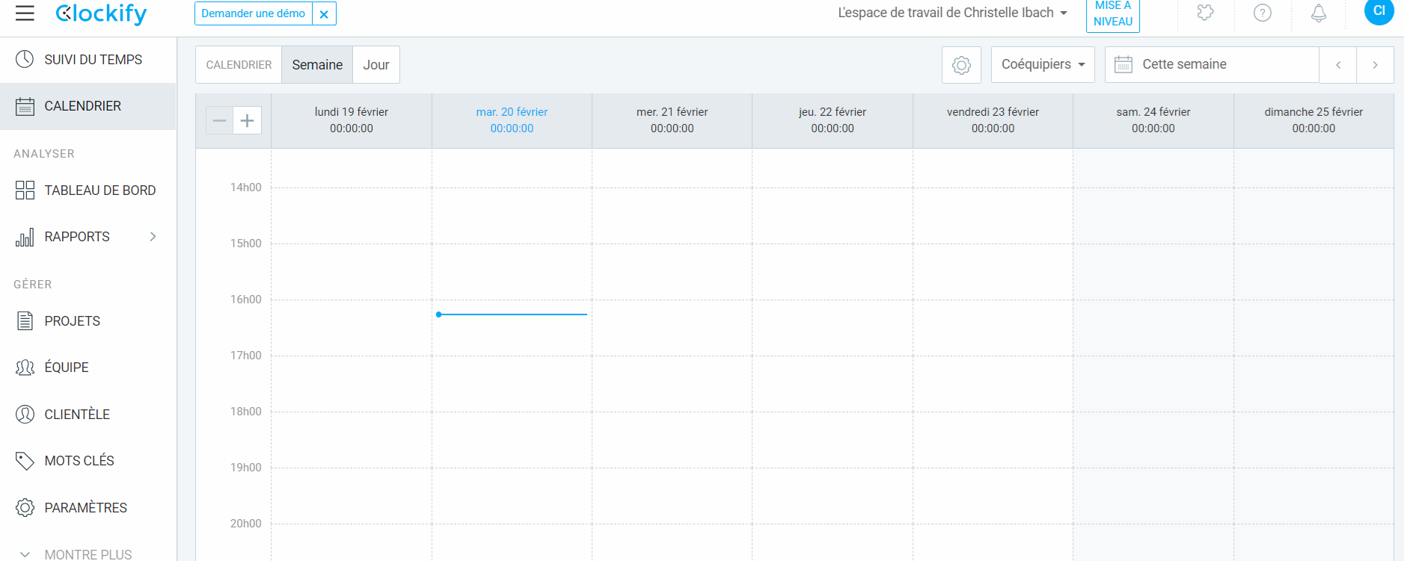Navigate to next week arrow

tap(1375, 65)
